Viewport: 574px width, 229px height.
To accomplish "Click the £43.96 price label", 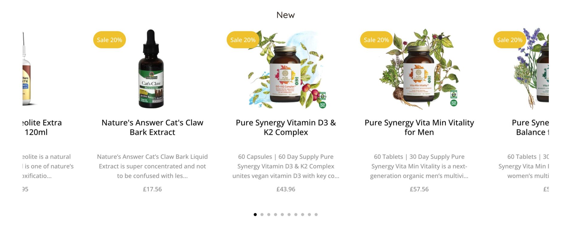I will tap(286, 189).
